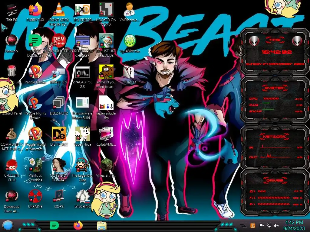
Task: Select the Minecraft4Fr grass block icon
Action: tap(106, 168)
